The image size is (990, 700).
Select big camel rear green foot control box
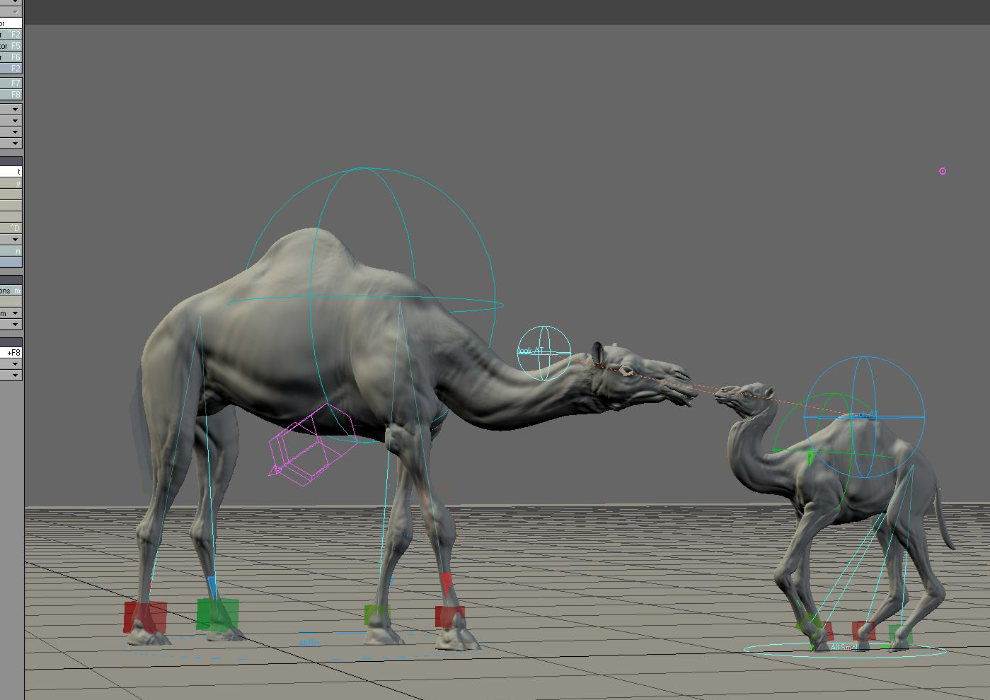pos(218,614)
